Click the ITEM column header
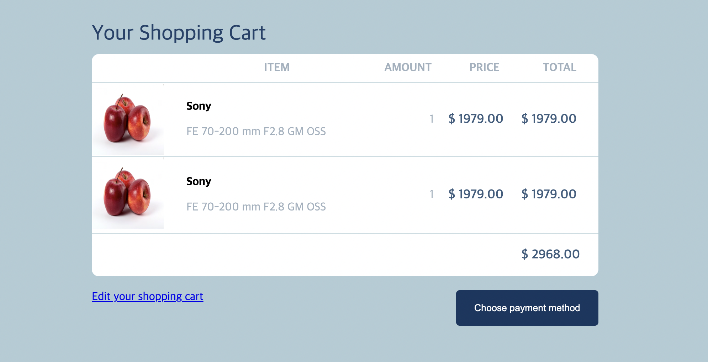 276,67
